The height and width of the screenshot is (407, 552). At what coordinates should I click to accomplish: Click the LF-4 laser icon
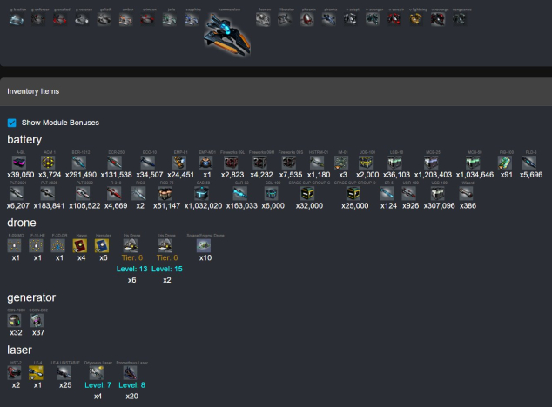37,373
